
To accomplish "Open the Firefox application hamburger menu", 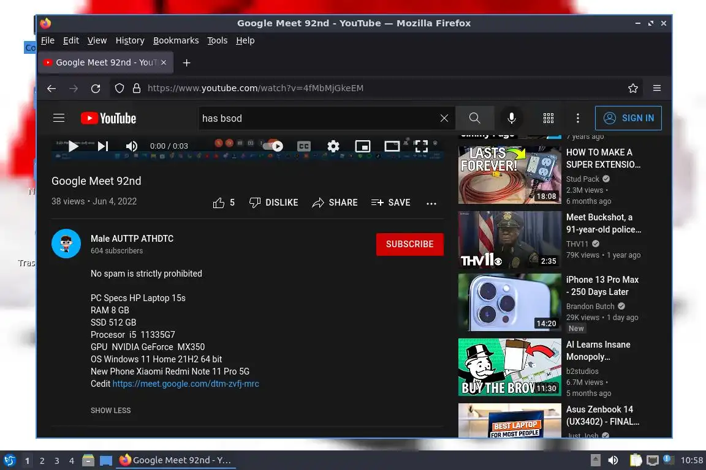I will (657, 88).
